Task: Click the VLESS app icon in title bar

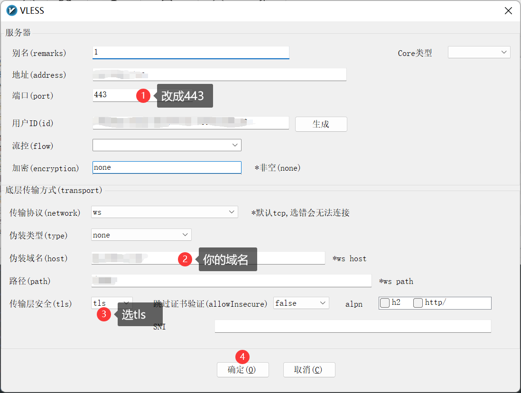Action: point(12,10)
